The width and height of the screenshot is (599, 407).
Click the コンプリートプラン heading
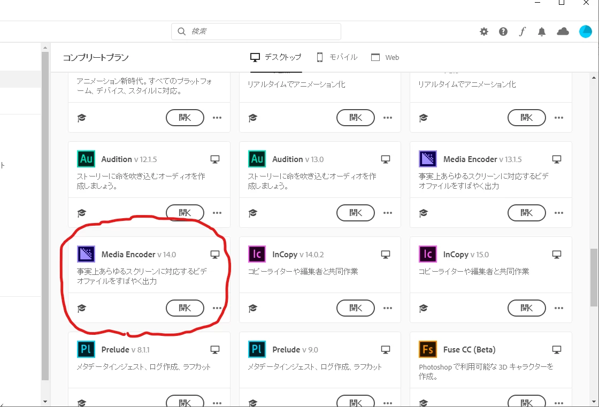pos(96,58)
